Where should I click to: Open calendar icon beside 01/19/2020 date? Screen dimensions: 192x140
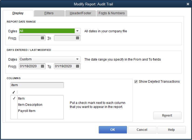pos(77,66)
